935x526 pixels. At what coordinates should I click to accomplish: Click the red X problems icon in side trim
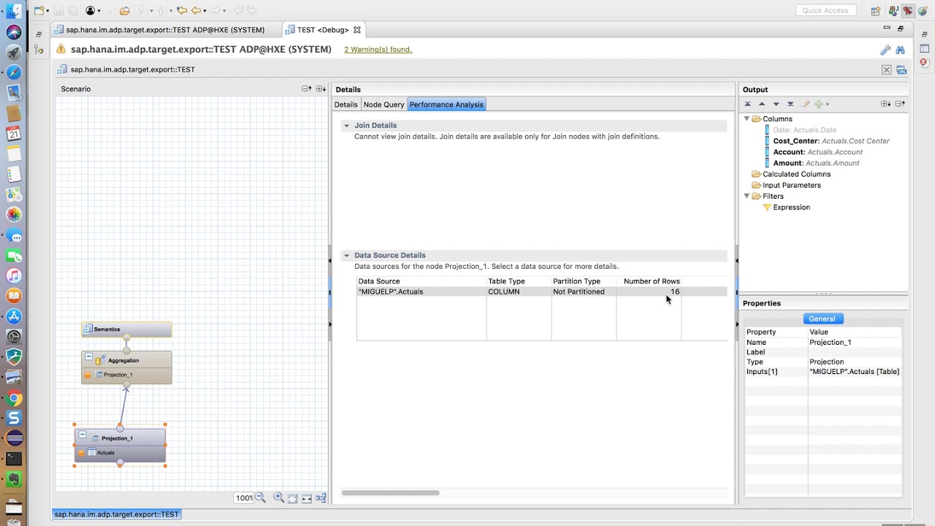(x=924, y=63)
